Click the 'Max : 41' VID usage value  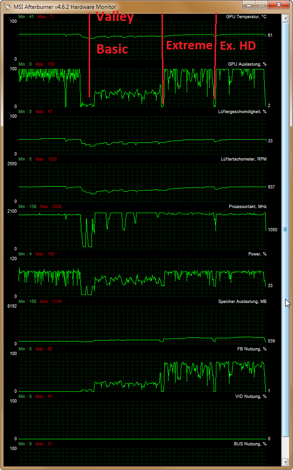tap(44, 396)
